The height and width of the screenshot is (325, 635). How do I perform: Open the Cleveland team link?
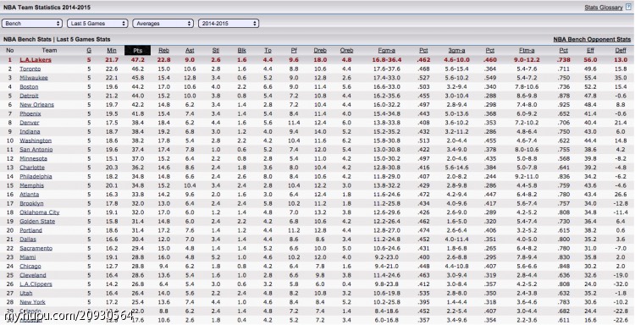[33, 275]
